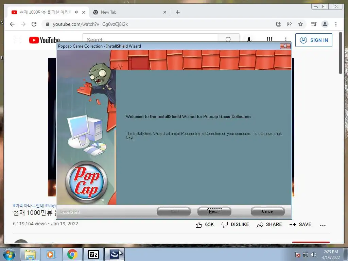Open YouTube settings three-dot menu

pyautogui.click(x=285, y=39)
